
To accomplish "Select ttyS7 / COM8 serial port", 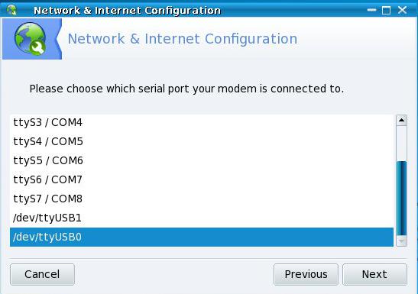I will click(202, 199).
